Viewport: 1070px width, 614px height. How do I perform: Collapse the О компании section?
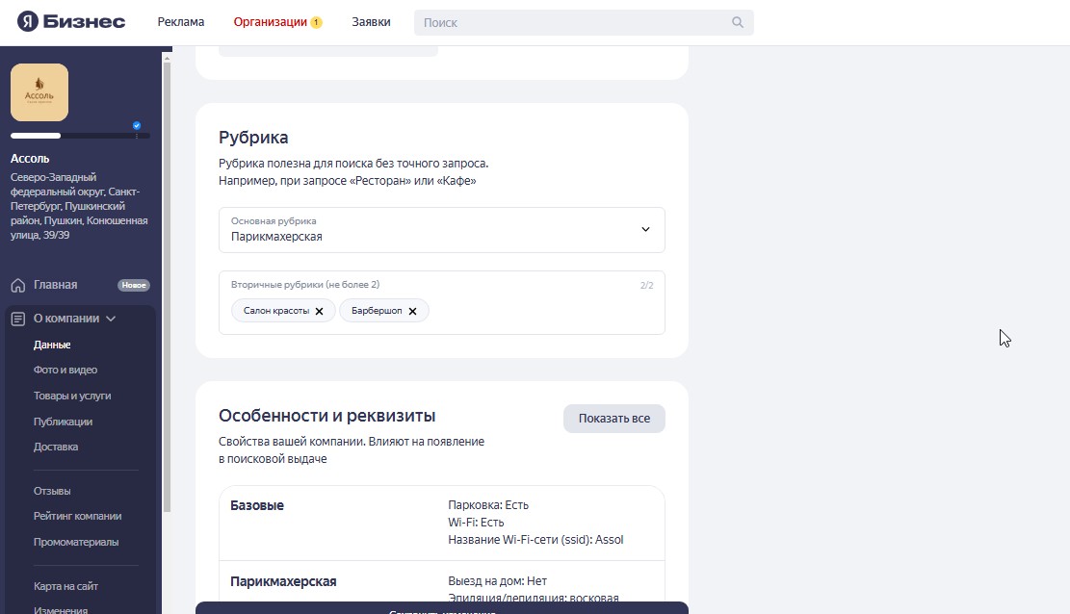[x=111, y=319]
